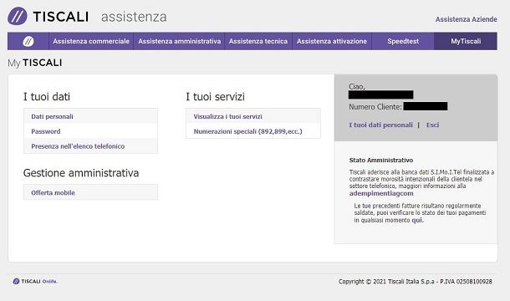Click the 'My TISCALI' page title

tap(35, 63)
